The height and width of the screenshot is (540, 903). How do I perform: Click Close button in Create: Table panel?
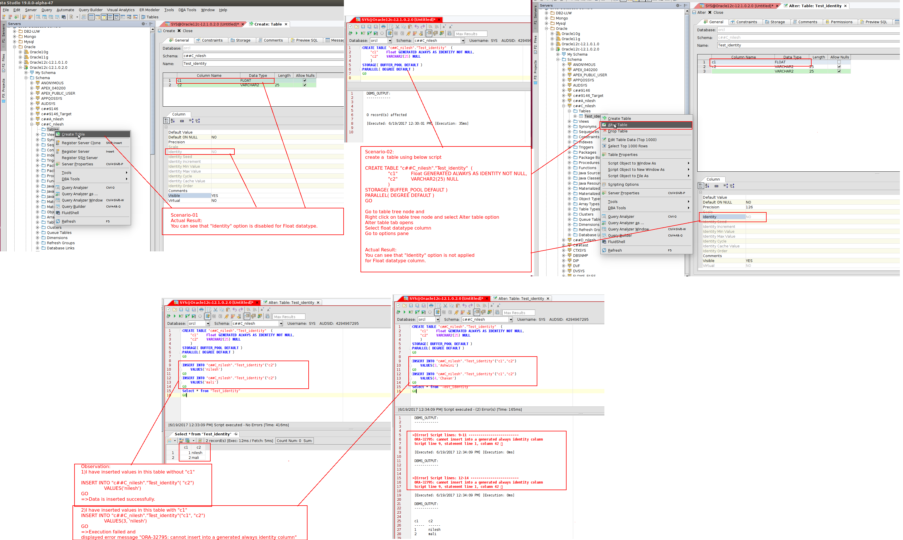[x=185, y=31]
